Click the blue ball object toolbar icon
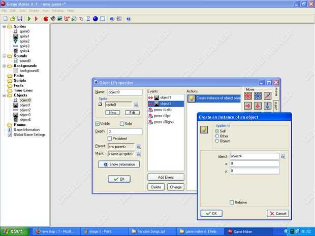Screen dimensions: 315x236 pos(95,19)
